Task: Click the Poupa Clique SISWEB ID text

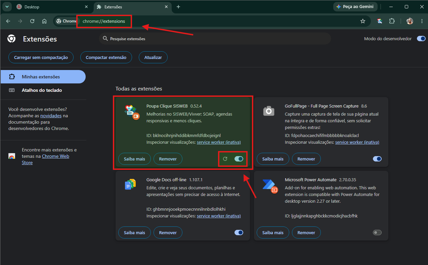Action: 183,135
